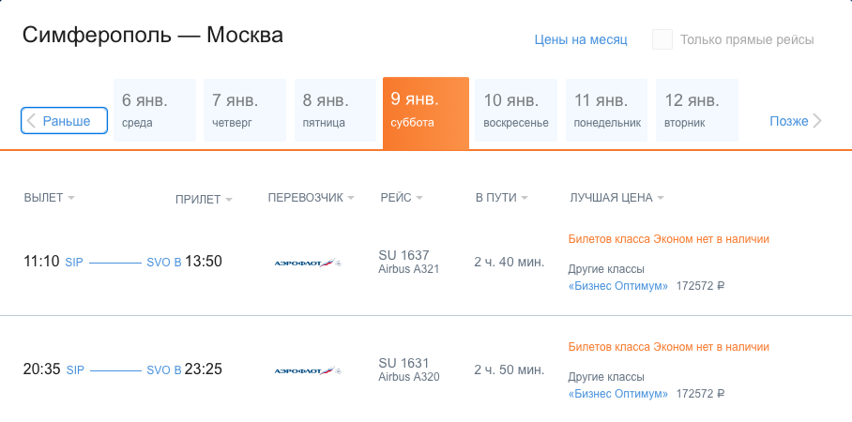Screen dimensions: 852x422
Task: Choose the 8 янв. пятница date
Action: click(x=335, y=111)
